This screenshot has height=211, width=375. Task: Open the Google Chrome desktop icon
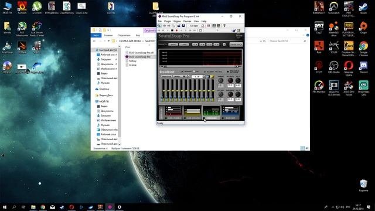pos(363,49)
